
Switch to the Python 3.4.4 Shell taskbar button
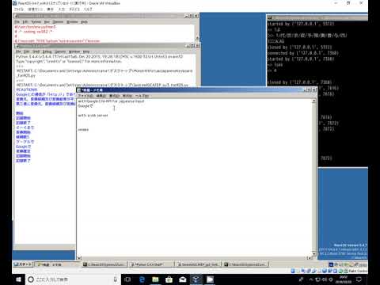[151, 264]
